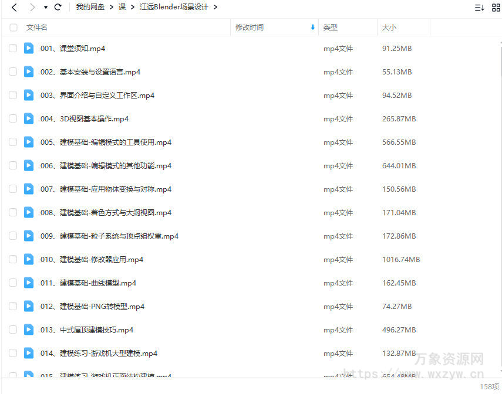The height and width of the screenshot is (394, 502).
Task: Click the back navigation arrow
Action: pos(14,7)
